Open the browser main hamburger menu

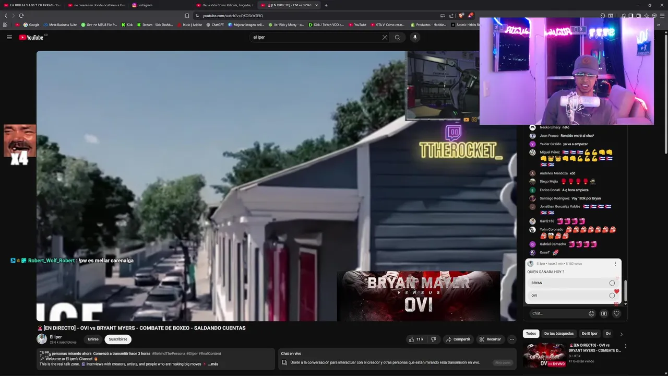click(662, 16)
